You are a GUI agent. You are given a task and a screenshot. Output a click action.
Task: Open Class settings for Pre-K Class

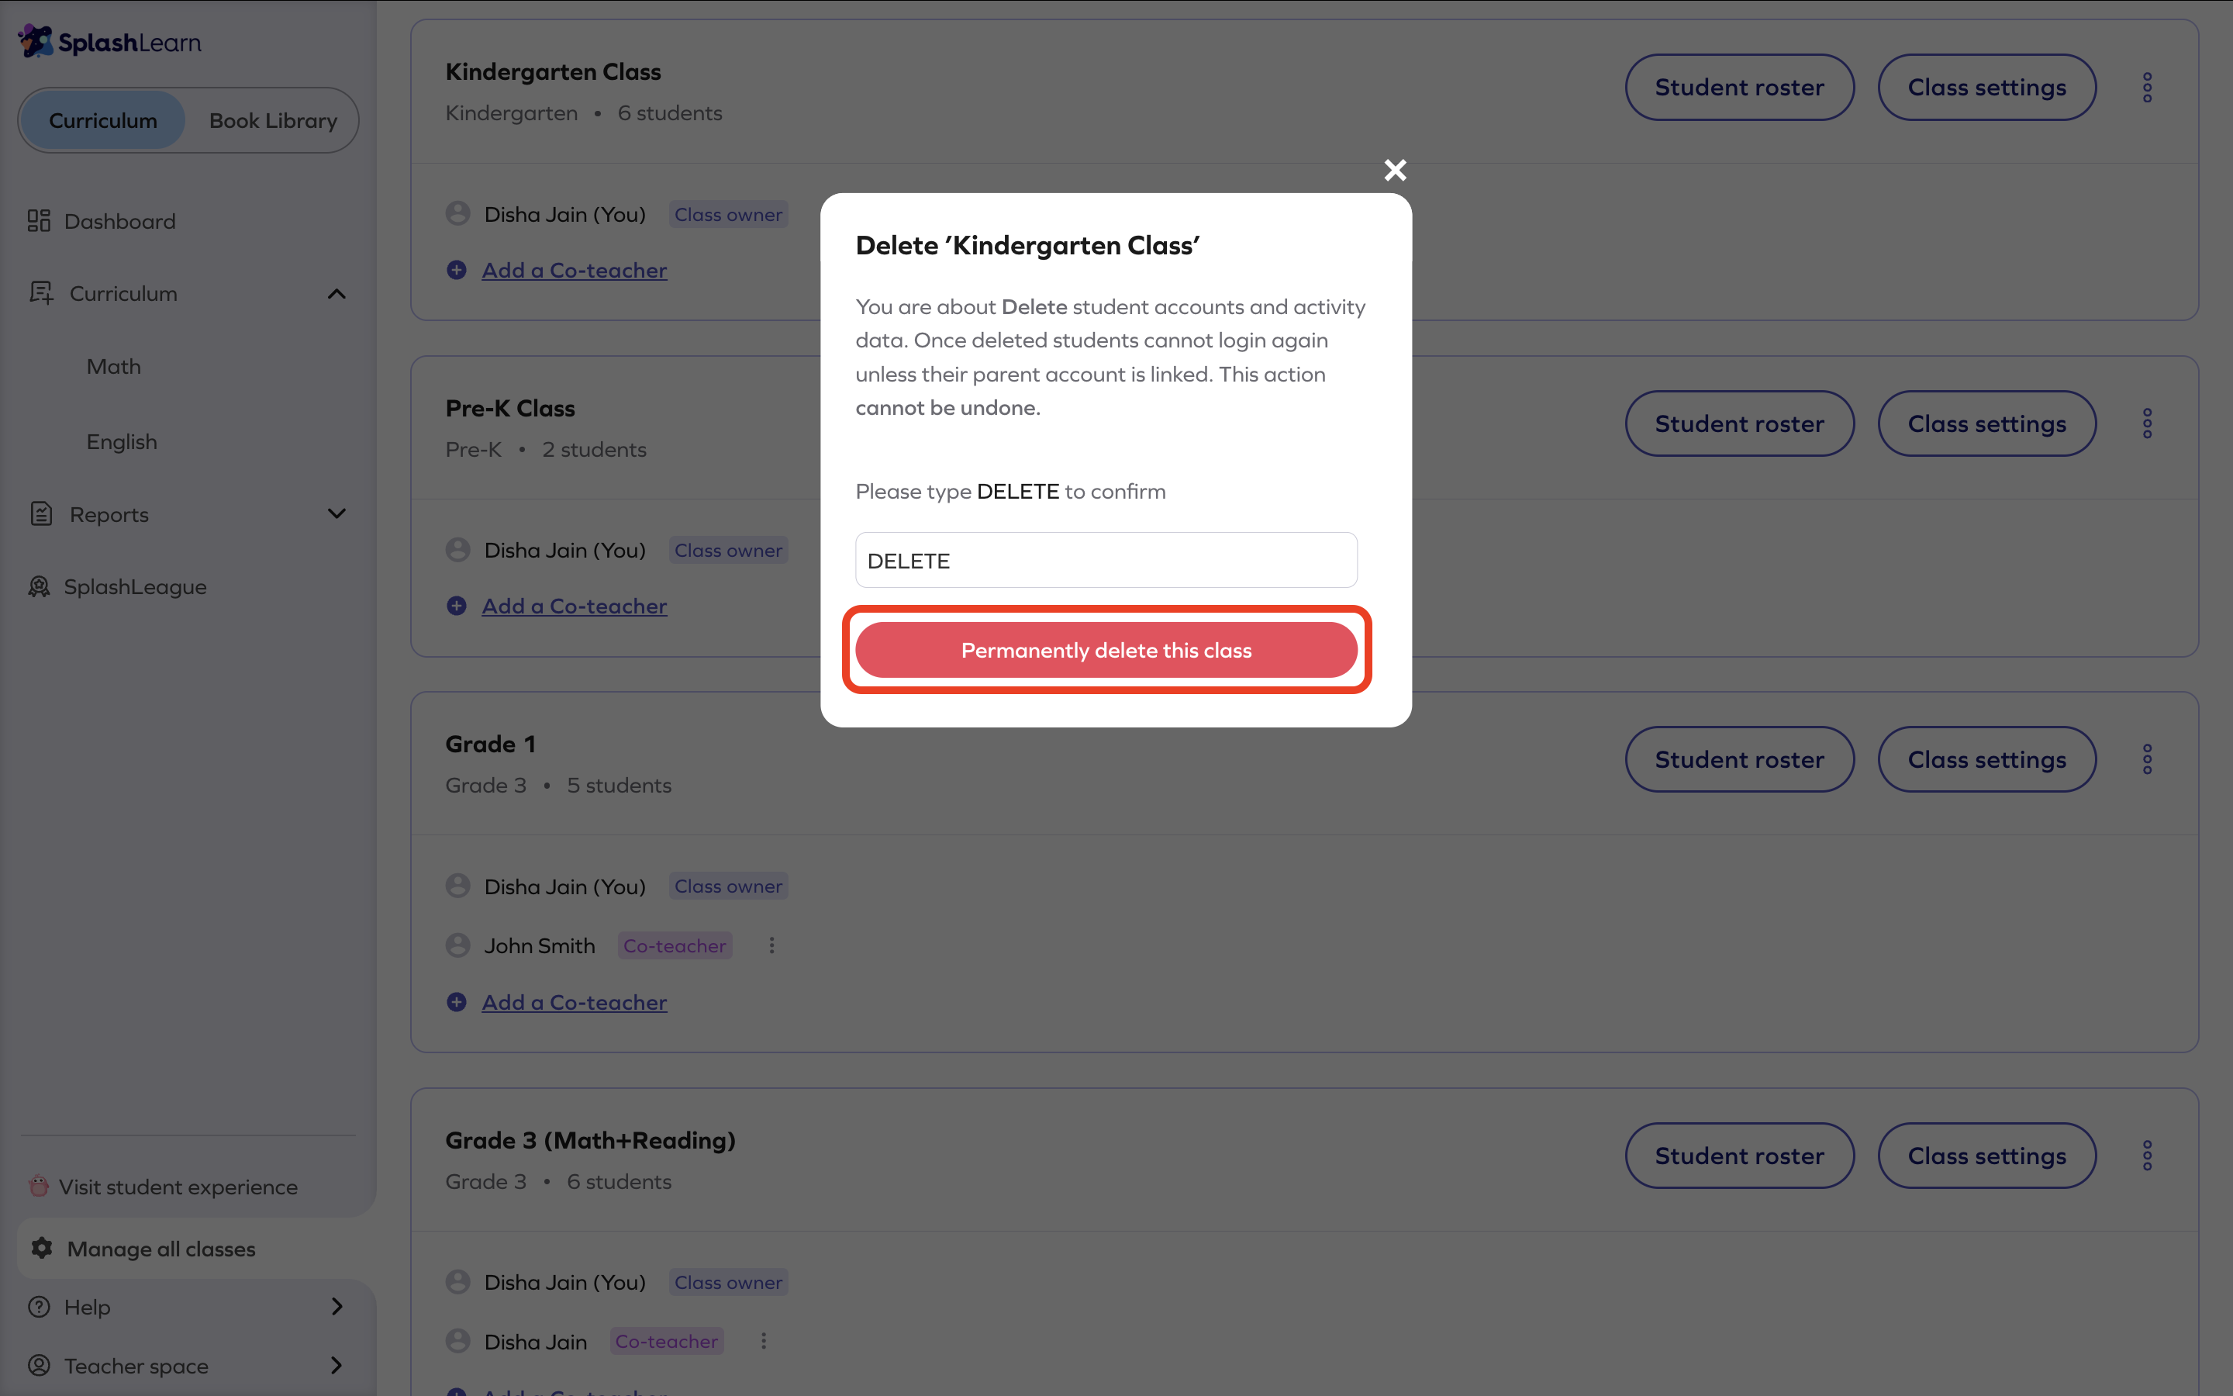[1986, 423]
